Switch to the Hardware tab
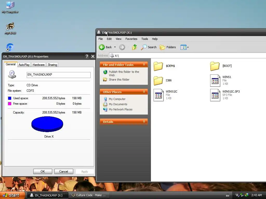The width and height of the screenshot is (266, 199). [38, 65]
